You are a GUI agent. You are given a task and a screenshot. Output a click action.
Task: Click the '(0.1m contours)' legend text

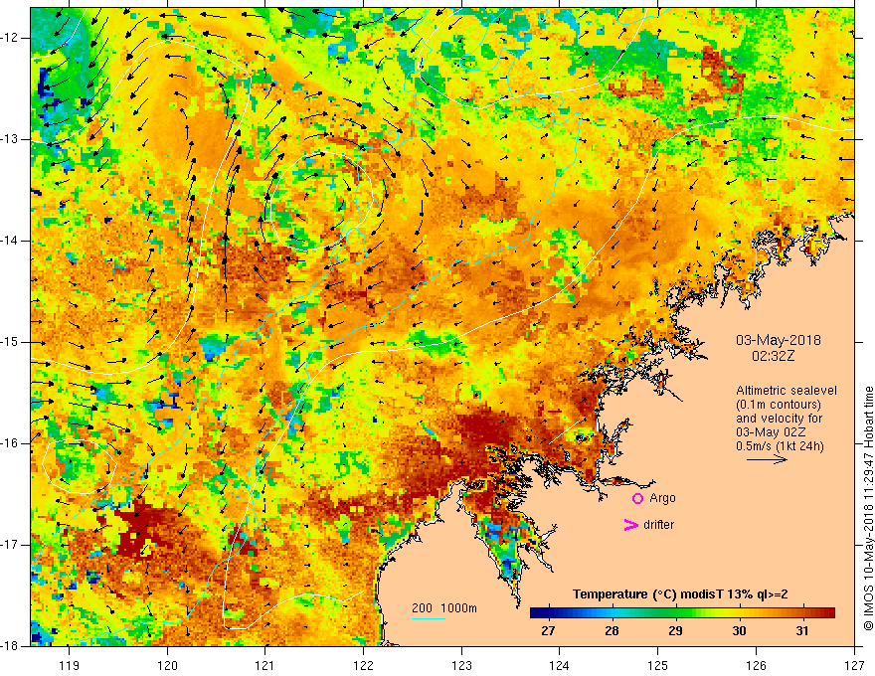point(779,405)
